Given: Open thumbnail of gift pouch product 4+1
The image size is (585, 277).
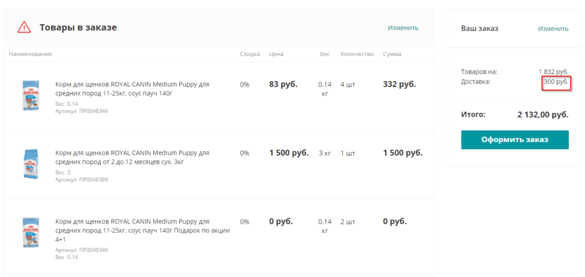Looking at the screenshot, I should coord(30,232).
